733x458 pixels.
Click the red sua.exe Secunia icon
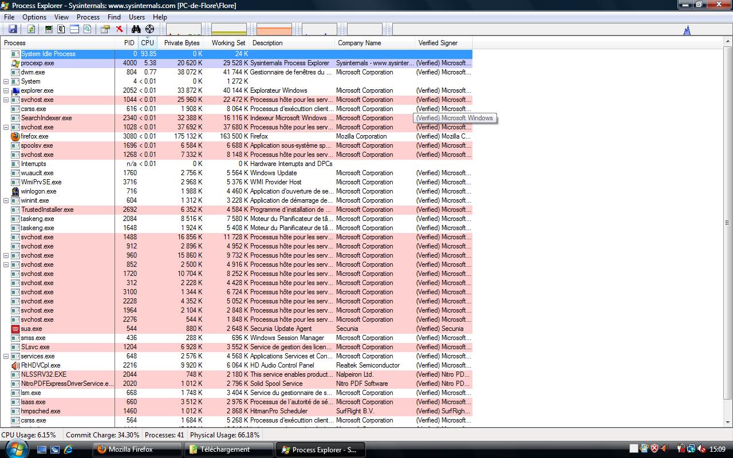click(15, 329)
